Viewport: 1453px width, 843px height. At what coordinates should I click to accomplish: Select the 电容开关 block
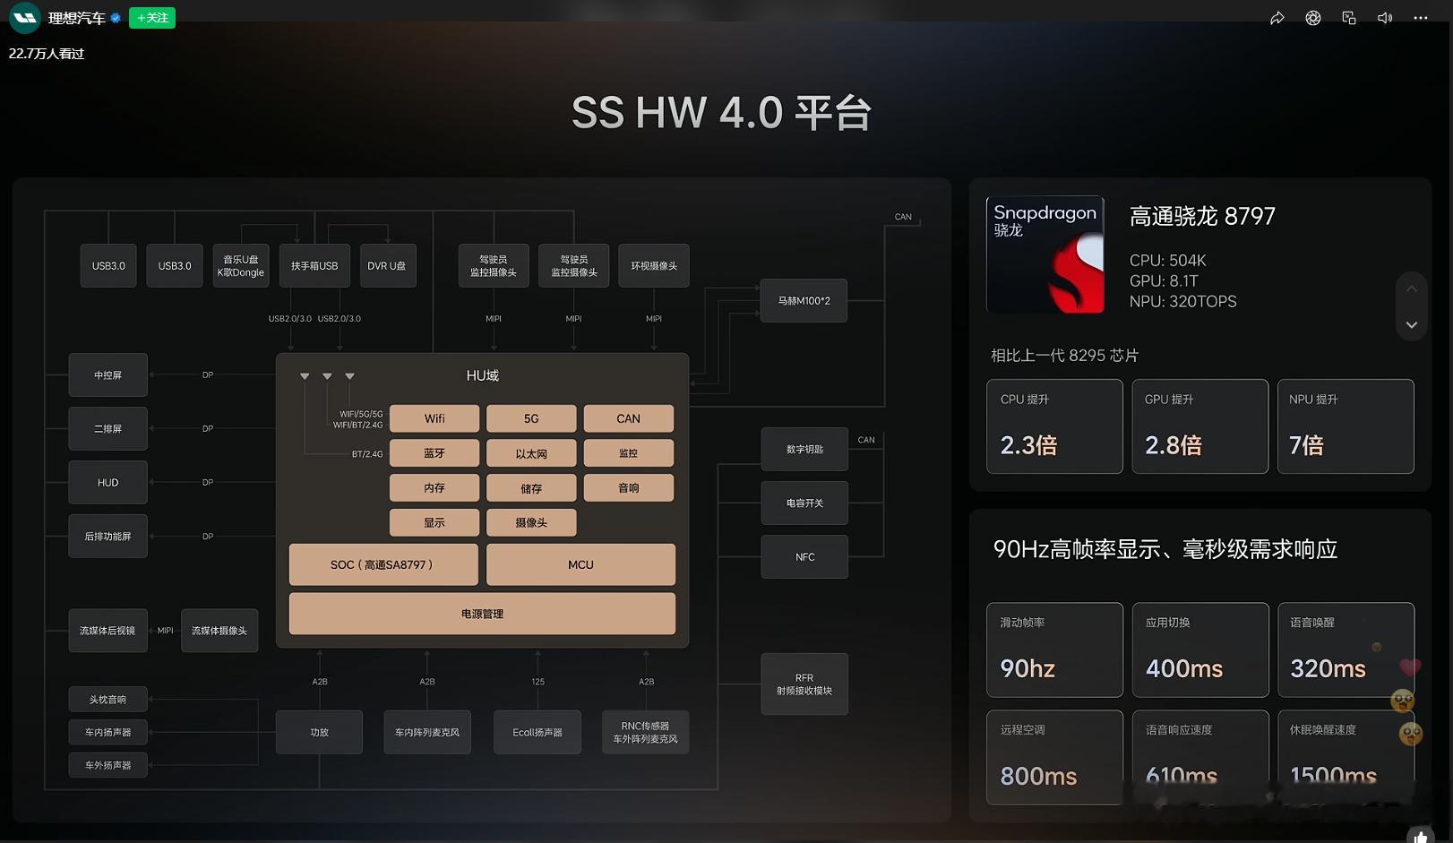tap(804, 503)
